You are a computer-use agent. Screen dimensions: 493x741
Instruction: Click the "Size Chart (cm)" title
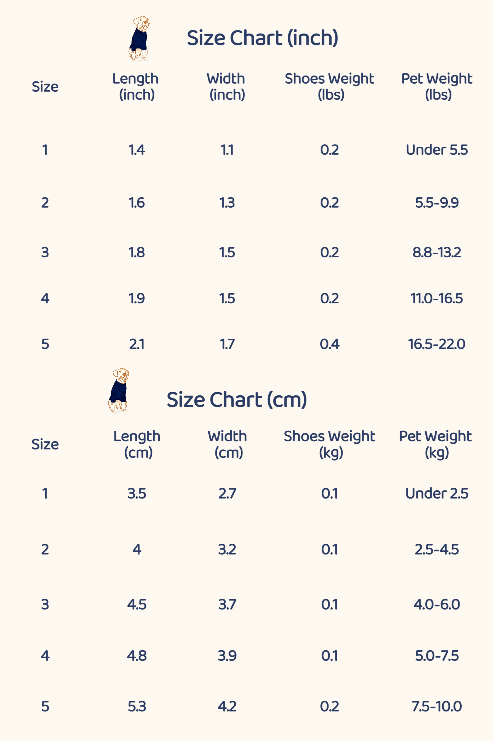(237, 400)
